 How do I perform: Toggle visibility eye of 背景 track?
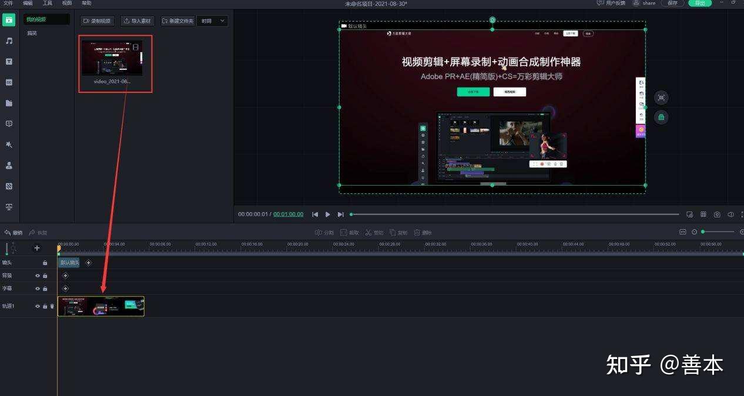[38, 276]
